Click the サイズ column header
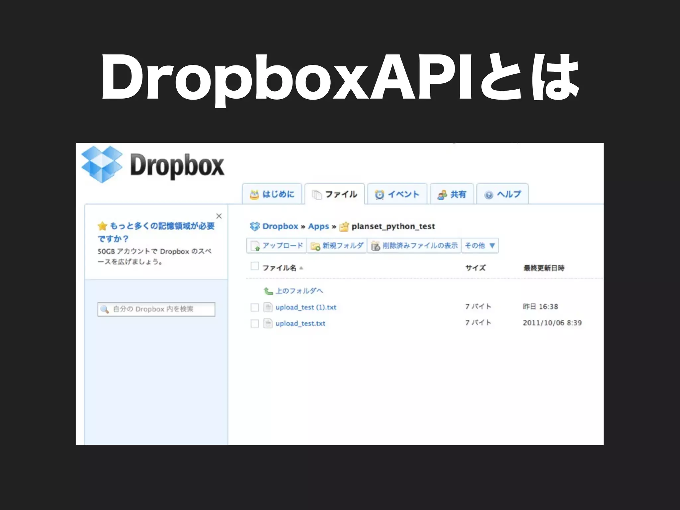 click(475, 268)
